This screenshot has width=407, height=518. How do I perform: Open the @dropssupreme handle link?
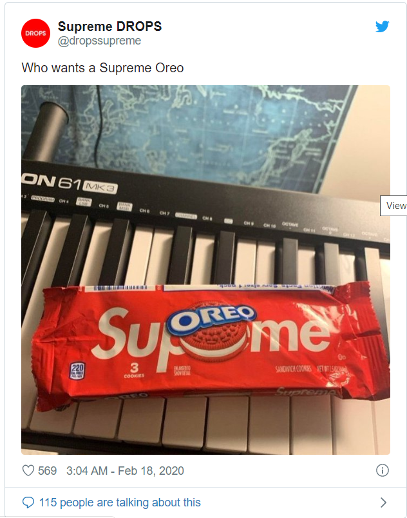100,41
